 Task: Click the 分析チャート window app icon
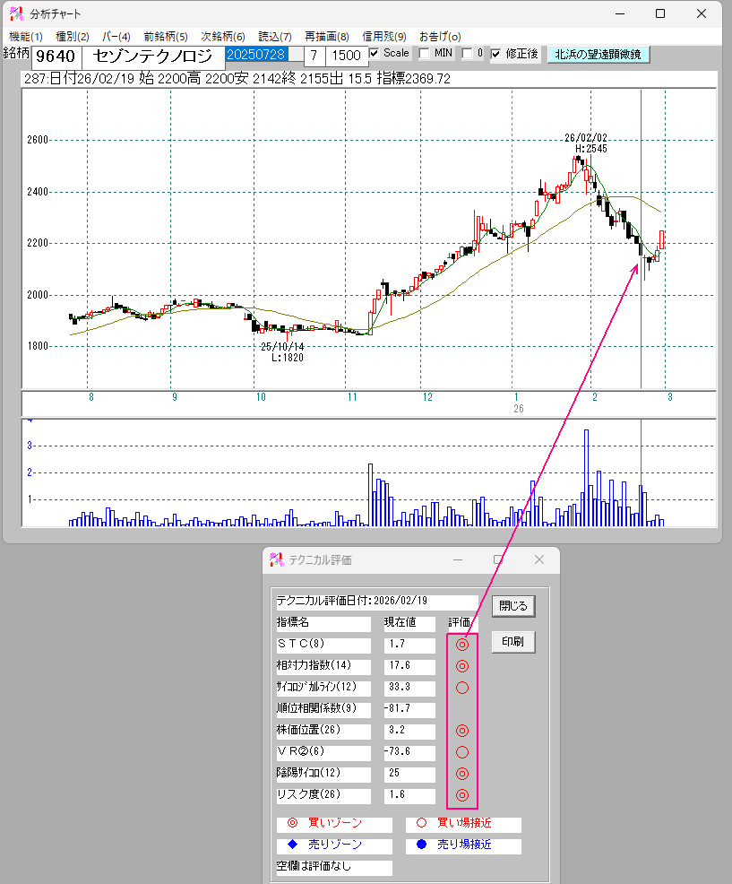click(x=16, y=13)
